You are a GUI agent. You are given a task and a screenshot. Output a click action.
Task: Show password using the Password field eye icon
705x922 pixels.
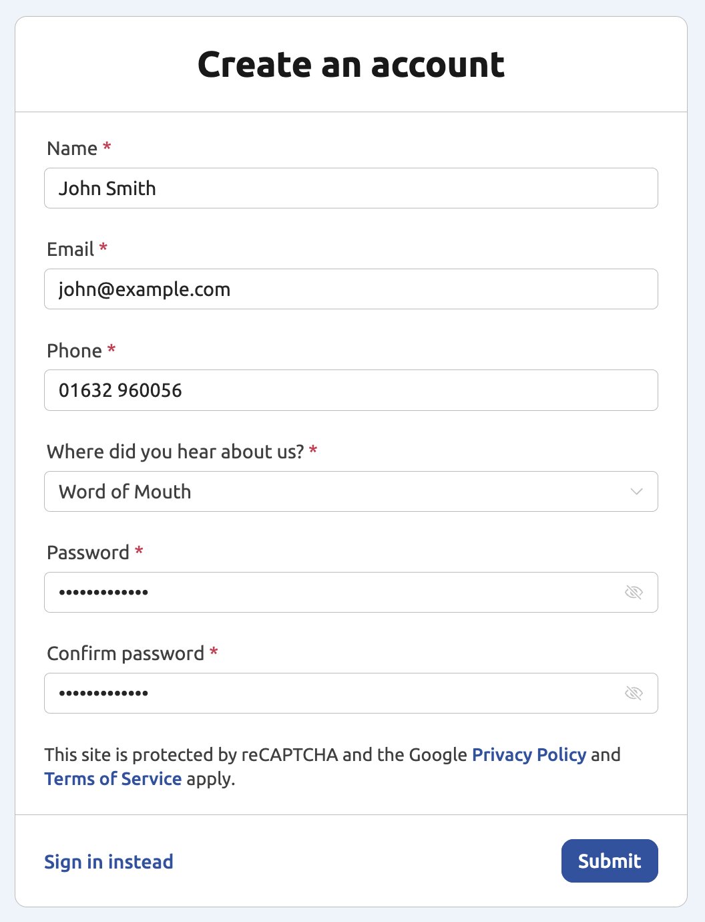click(x=634, y=592)
